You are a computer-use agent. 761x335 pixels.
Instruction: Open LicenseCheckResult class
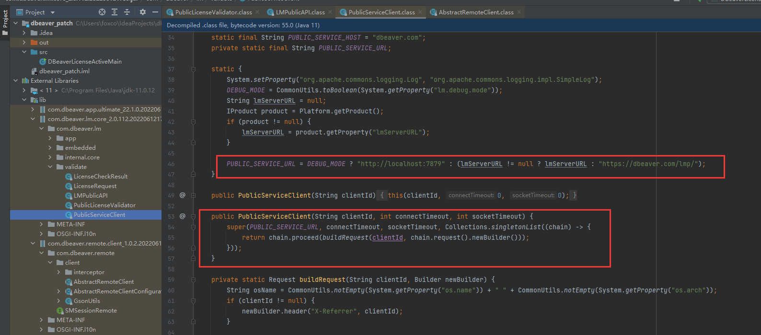click(x=100, y=176)
